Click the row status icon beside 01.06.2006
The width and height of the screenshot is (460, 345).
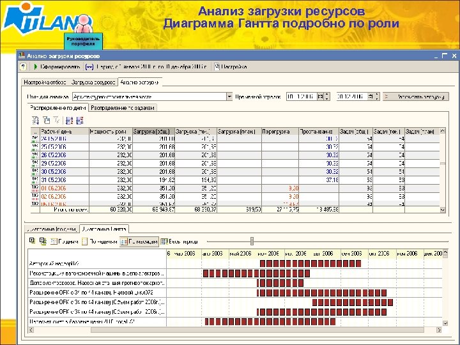click(35, 188)
